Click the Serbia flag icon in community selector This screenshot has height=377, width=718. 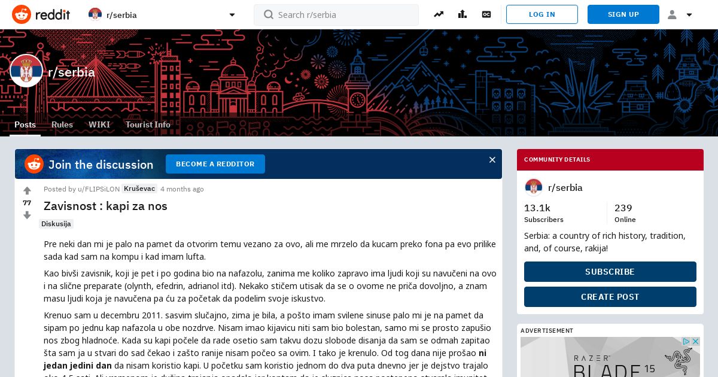[x=95, y=15]
